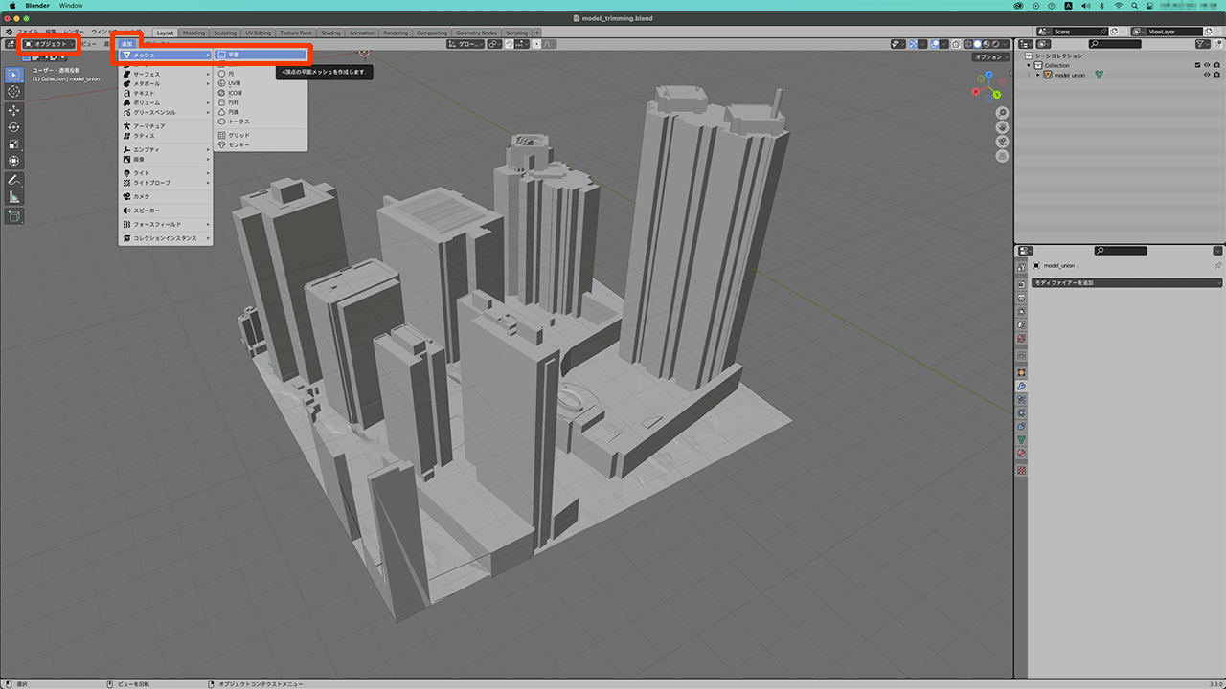Activate the Add Cube tool
1226x689 pixels.
pos(14,216)
